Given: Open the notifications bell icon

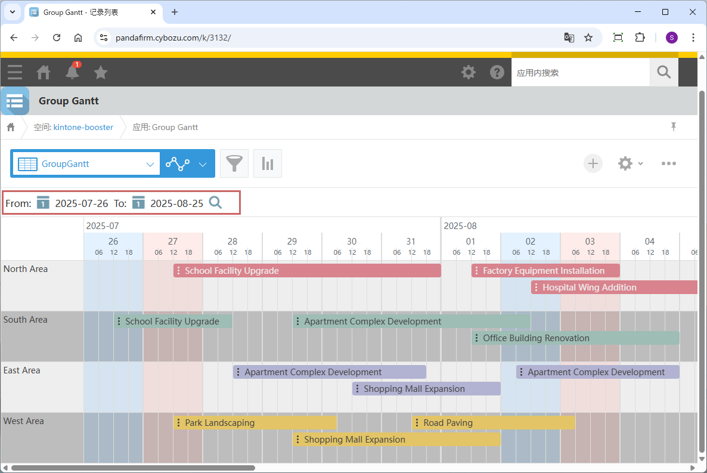Looking at the screenshot, I should pyautogui.click(x=72, y=72).
